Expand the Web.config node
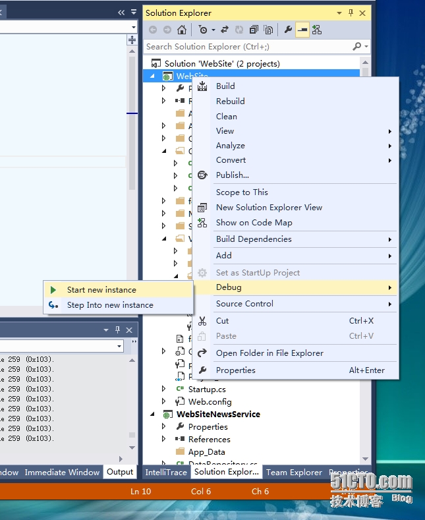This screenshot has width=425, height=520. click(x=163, y=401)
